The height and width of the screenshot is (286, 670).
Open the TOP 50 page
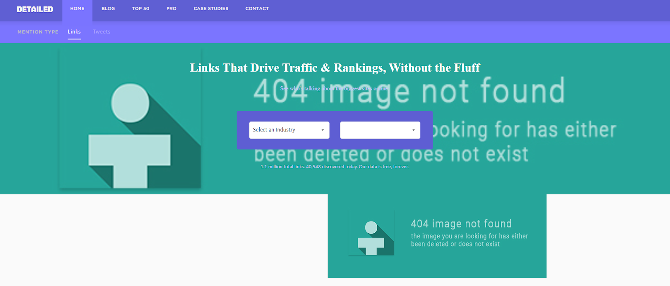pyautogui.click(x=140, y=9)
